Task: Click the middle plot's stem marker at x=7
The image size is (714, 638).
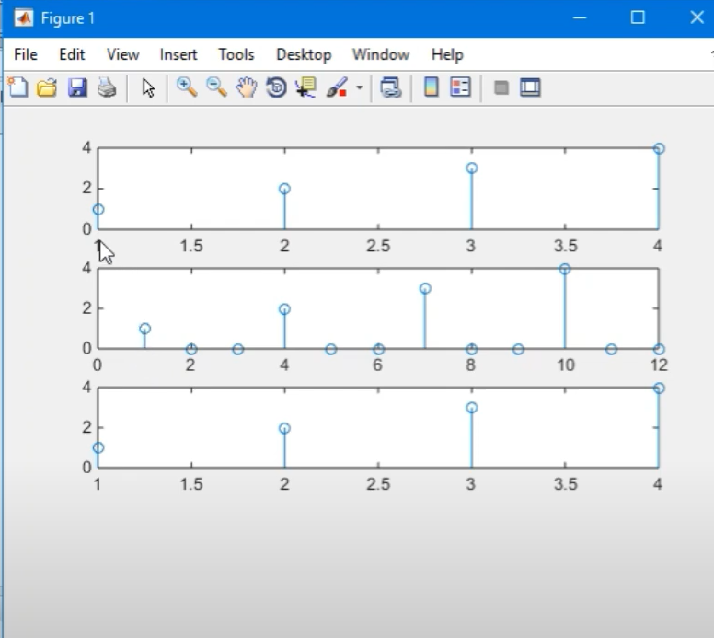Action: (x=425, y=288)
